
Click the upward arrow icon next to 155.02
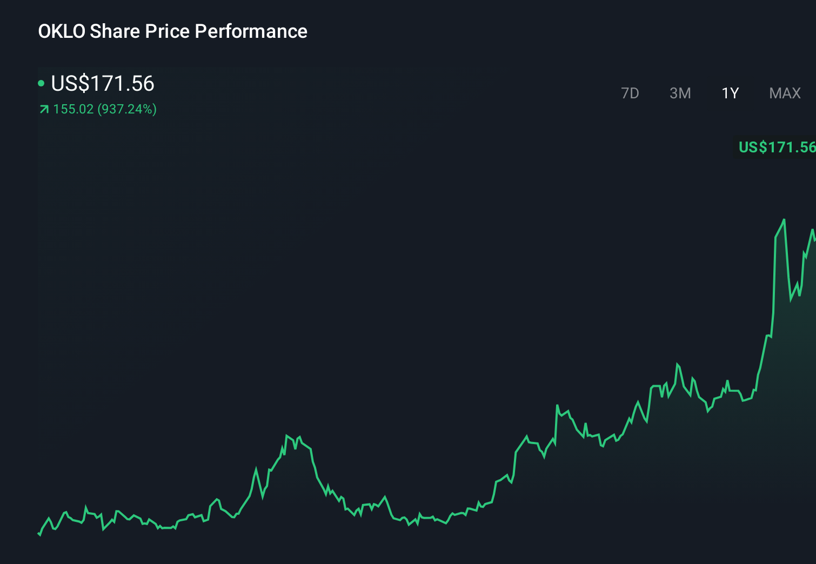point(44,110)
